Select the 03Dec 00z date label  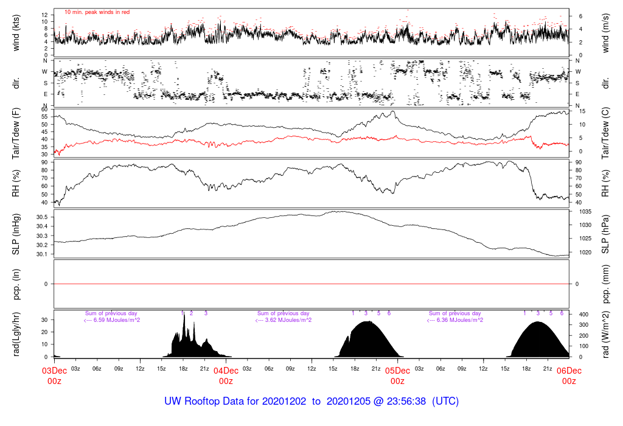coord(54,375)
